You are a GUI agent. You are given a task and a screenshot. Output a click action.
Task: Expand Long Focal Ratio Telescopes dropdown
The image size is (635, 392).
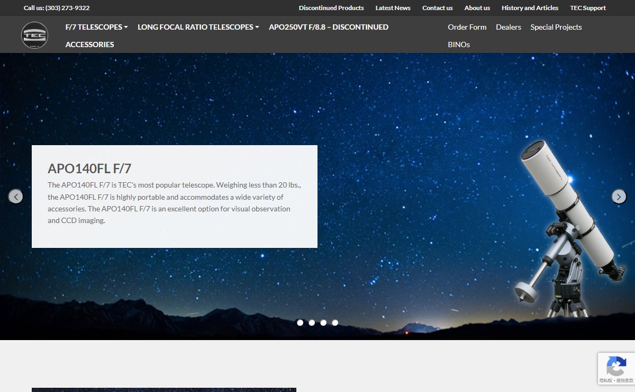(x=198, y=27)
